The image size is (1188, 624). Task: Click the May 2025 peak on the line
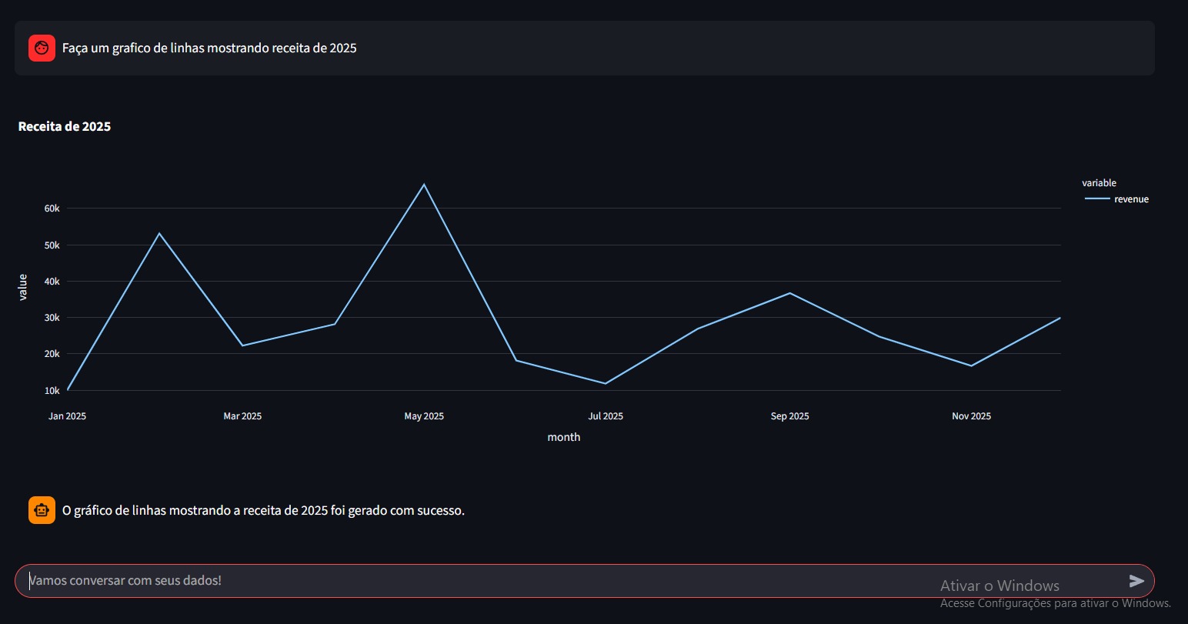[x=424, y=185]
